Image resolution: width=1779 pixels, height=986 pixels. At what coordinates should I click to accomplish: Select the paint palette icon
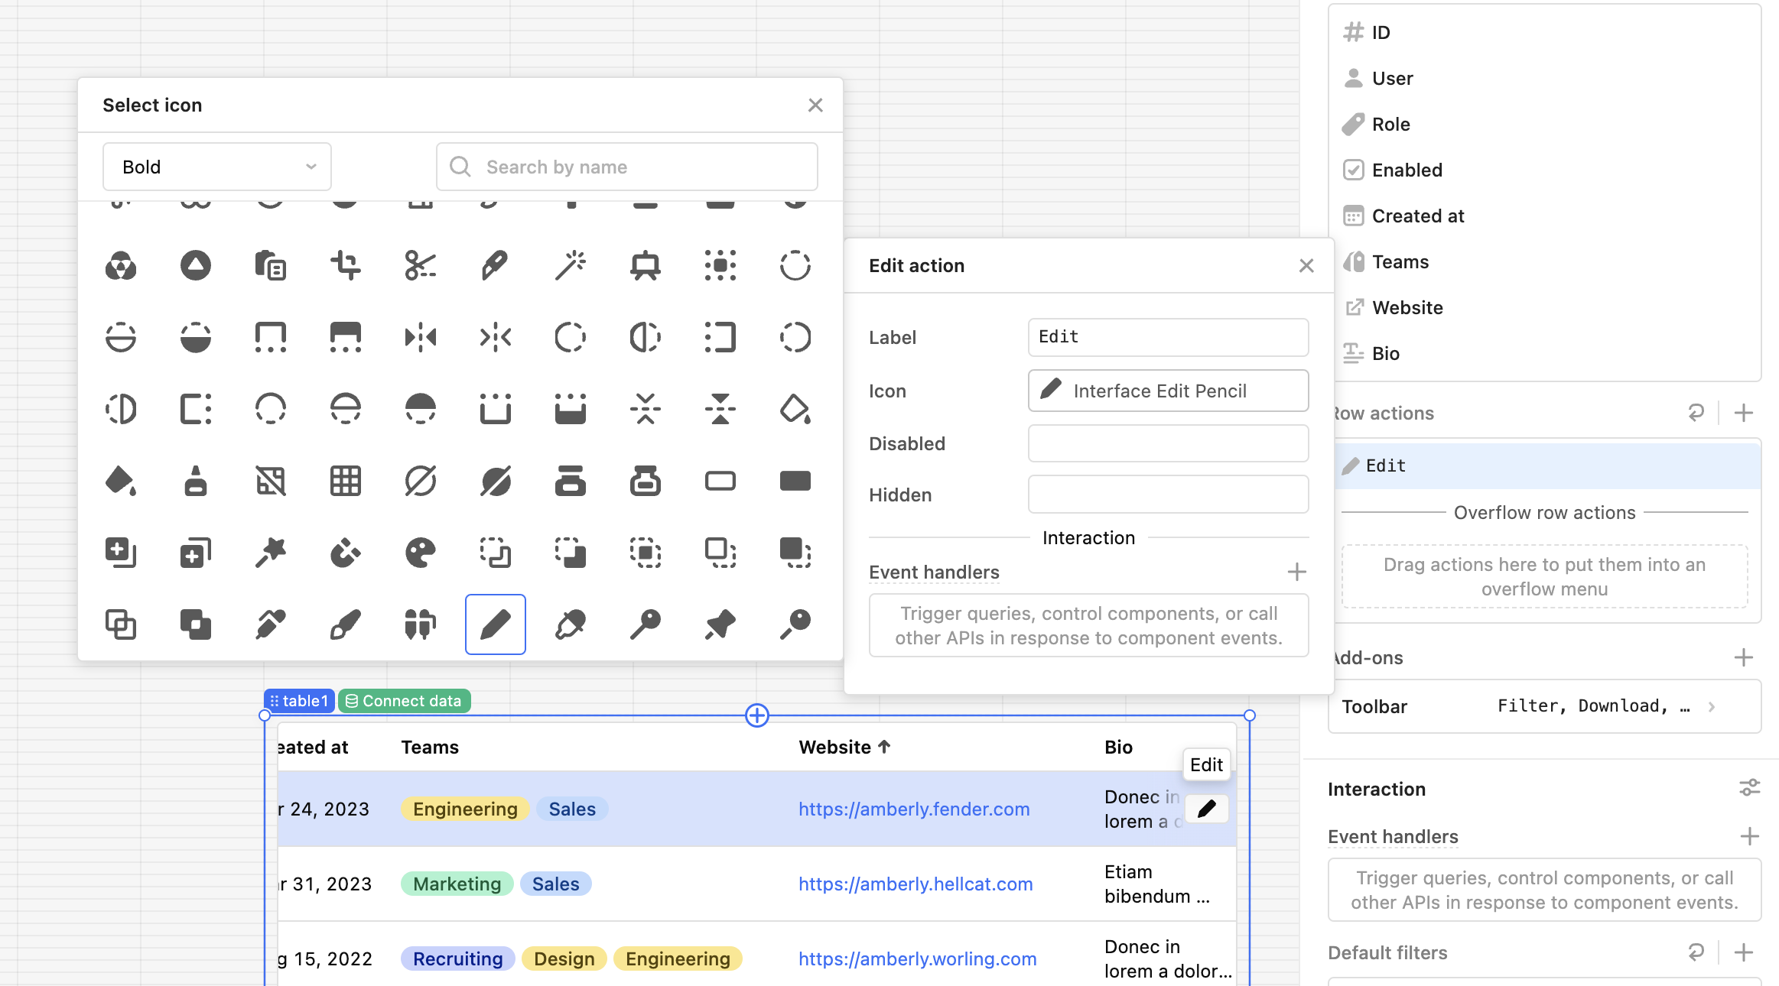(x=421, y=552)
